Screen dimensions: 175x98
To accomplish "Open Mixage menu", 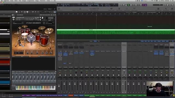I will [37, 1].
